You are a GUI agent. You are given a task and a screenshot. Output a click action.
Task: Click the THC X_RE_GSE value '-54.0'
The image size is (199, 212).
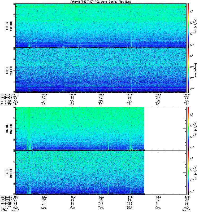[x=158, y=197]
